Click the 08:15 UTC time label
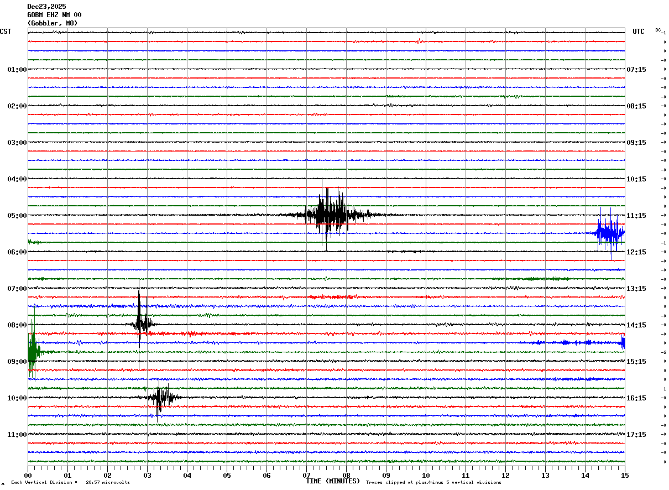This screenshot has height=490, width=669. tap(636, 106)
